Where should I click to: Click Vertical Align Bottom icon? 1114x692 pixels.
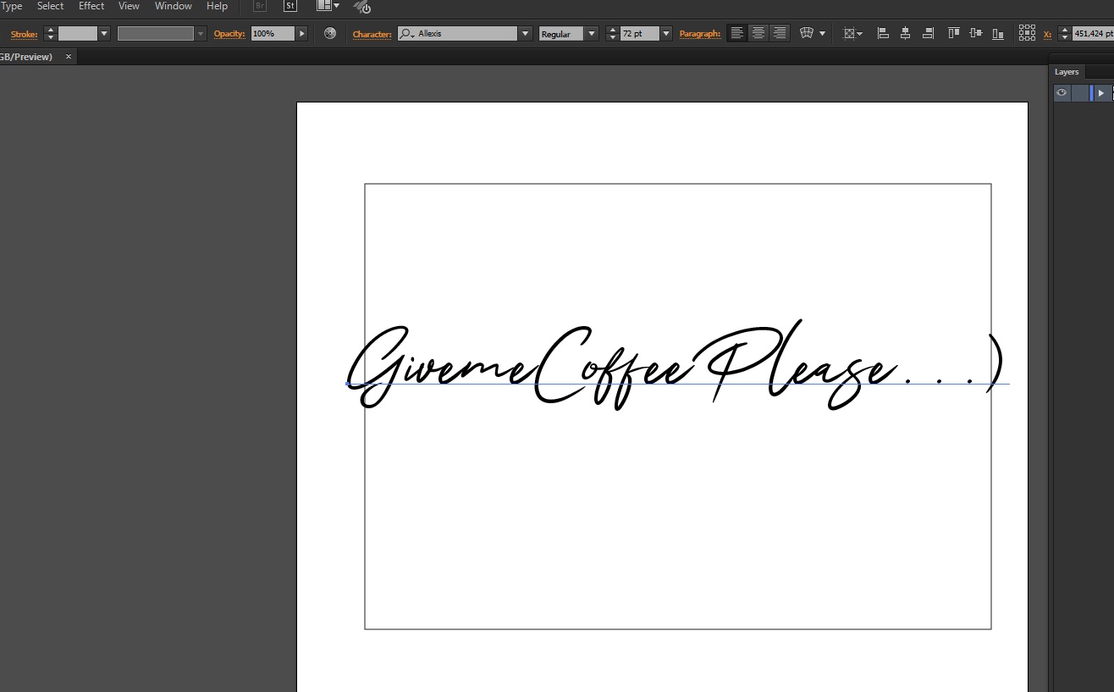998,33
